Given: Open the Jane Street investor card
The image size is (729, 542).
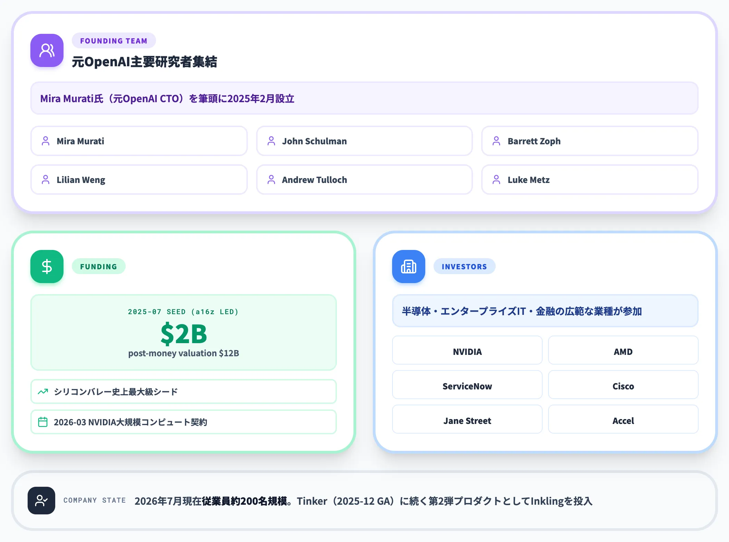Looking at the screenshot, I should pyautogui.click(x=467, y=419).
